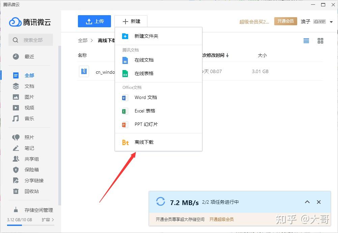Switch to grid view icon

[320, 41]
